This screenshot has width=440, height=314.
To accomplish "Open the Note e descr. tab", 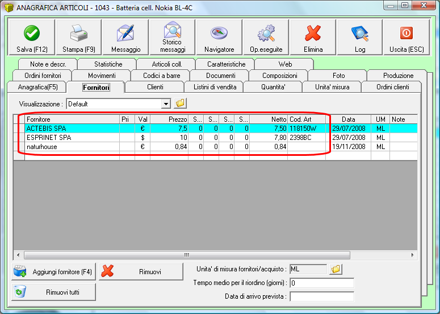I will pos(48,64).
